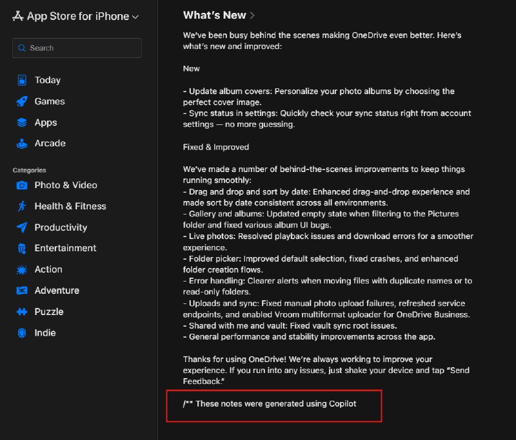516x440 pixels.
Task: Open the Entertainment category link
Action: pos(64,248)
